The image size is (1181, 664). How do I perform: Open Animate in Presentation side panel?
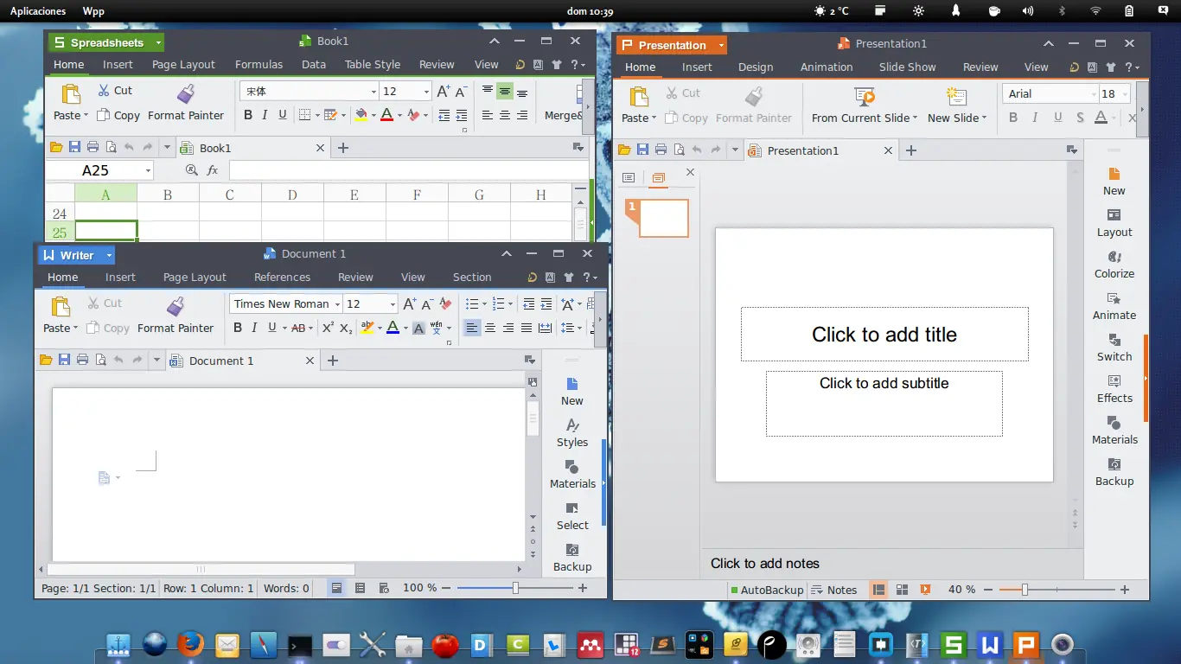pyautogui.click(x=1114, y=305)
